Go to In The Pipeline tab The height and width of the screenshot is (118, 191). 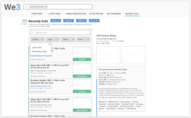[x=96, y=14]
